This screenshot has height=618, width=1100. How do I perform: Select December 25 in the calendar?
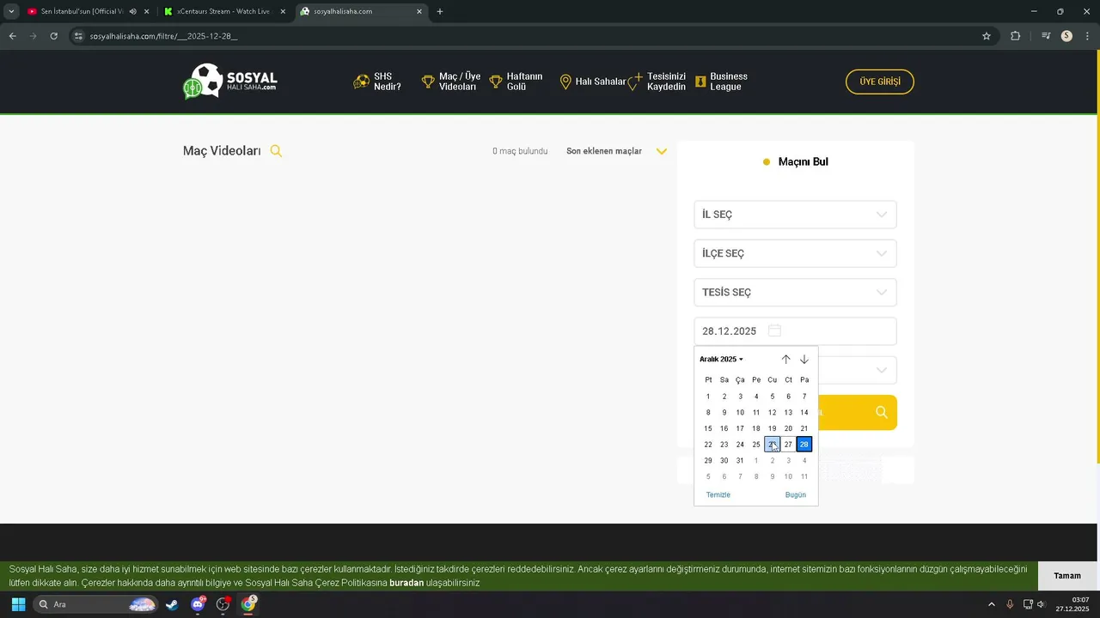(x=756, y=445)
